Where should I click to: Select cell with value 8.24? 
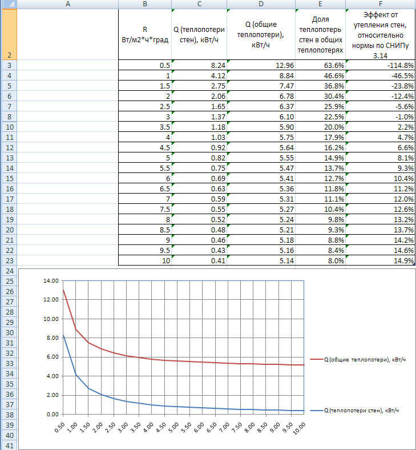click(199, 65)
